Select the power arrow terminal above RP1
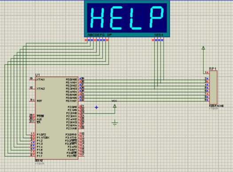 [x=203, y=48]
